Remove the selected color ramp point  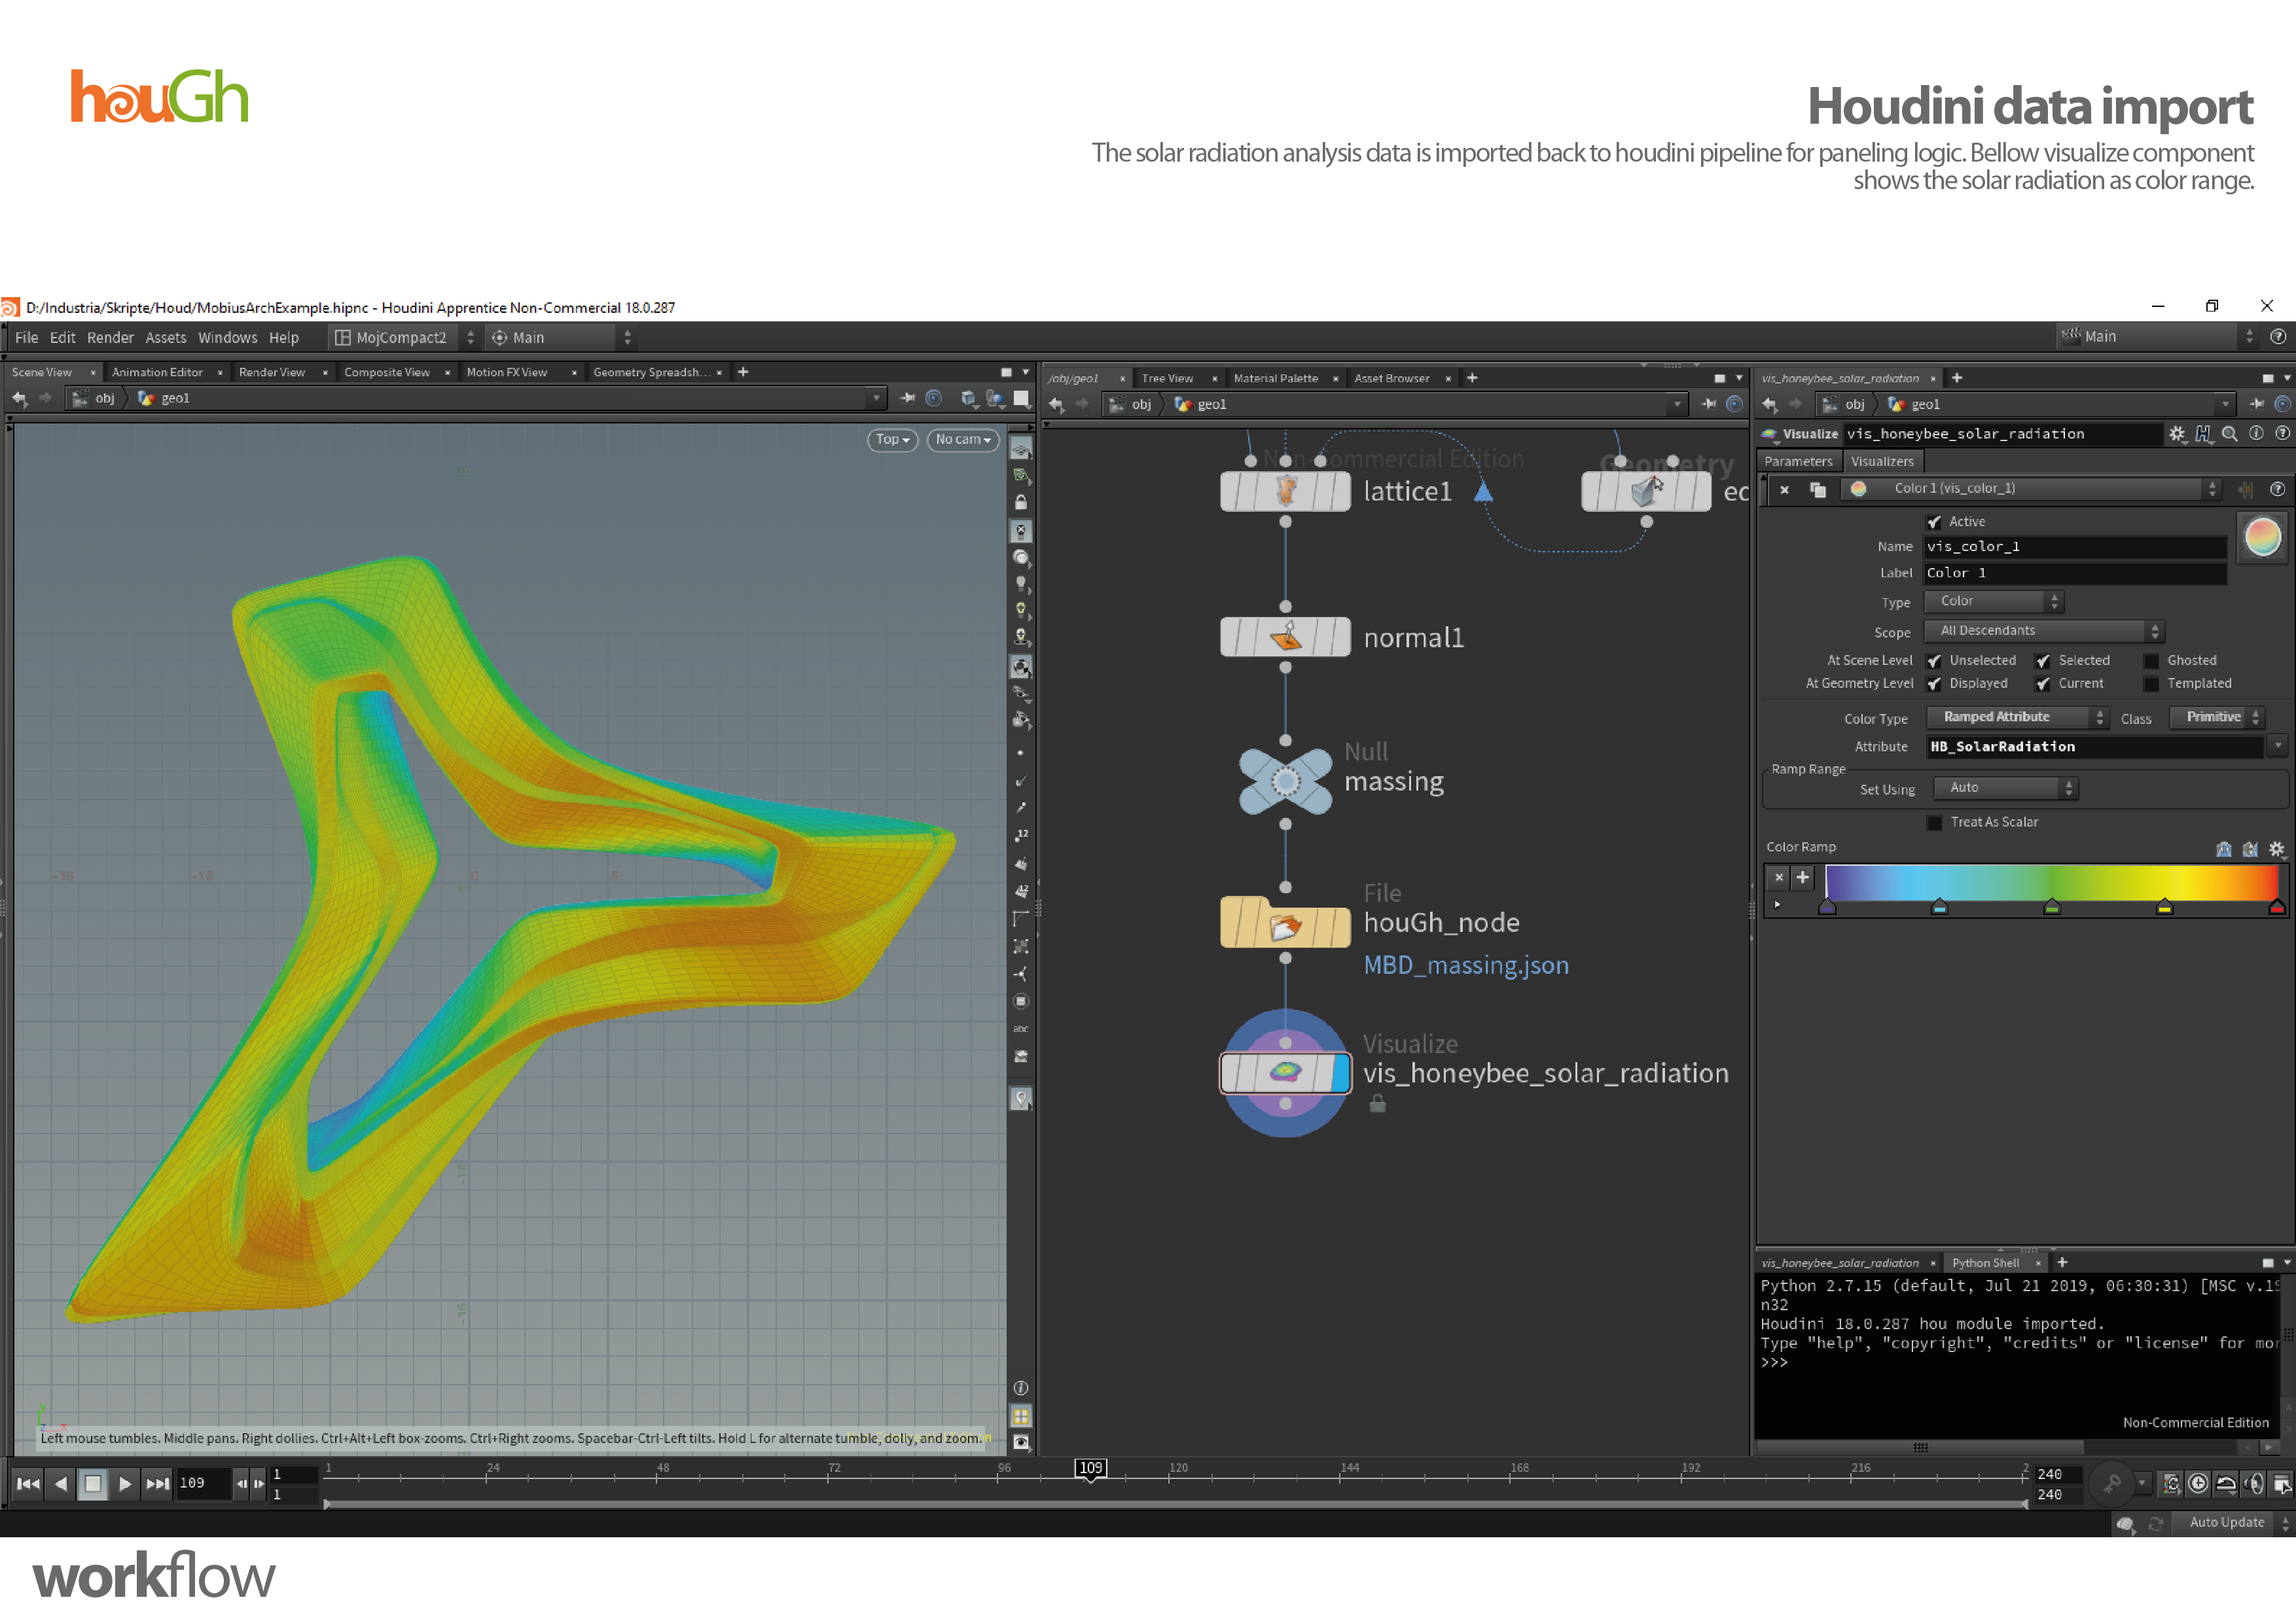tap(1778, 877)
